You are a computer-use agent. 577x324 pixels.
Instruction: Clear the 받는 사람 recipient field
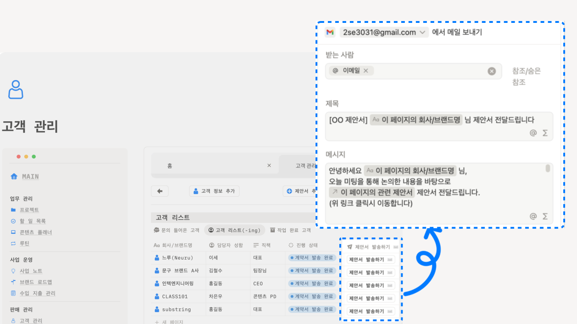(491, 71)
